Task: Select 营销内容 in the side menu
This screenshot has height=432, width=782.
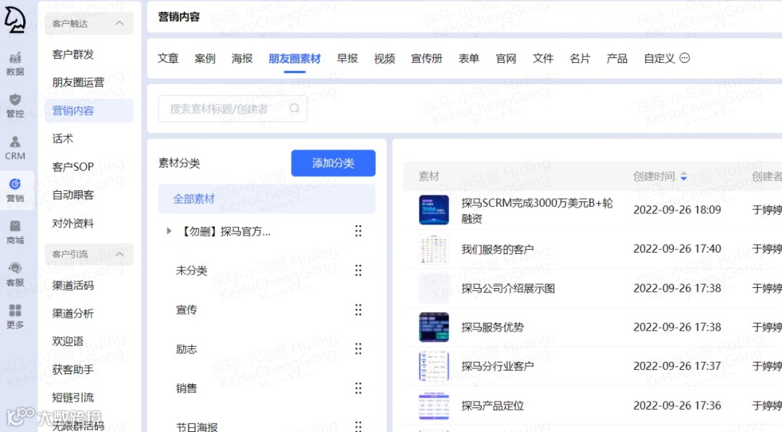Action: coord(89,111)
